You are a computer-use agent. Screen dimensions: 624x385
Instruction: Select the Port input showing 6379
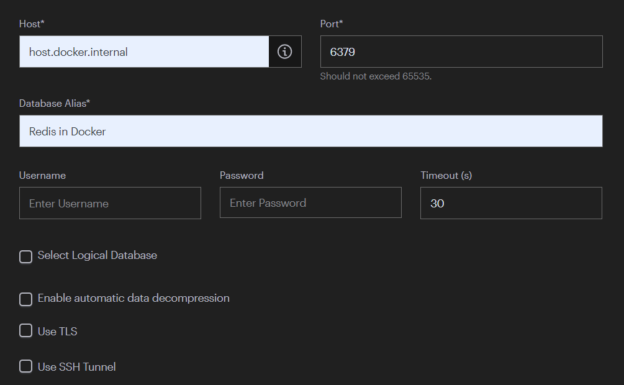pyautogui.click(x=461, y=51)
